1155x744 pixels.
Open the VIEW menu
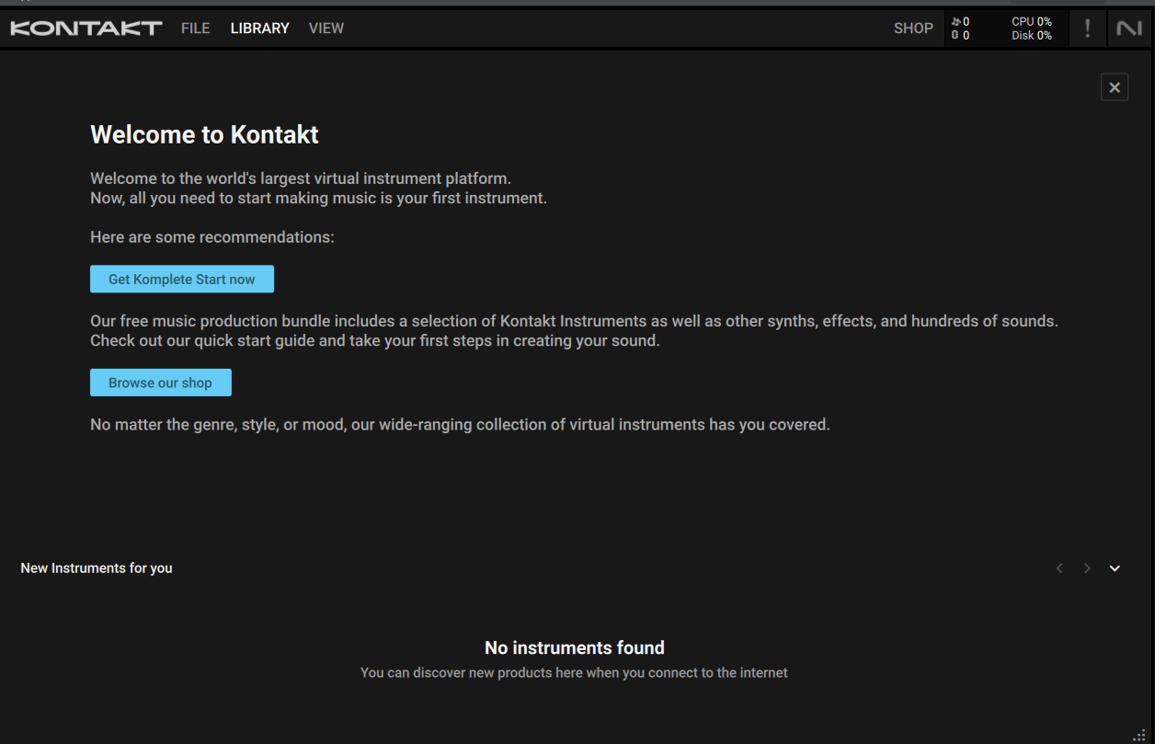pyautogui.click(x=326, y=29)
